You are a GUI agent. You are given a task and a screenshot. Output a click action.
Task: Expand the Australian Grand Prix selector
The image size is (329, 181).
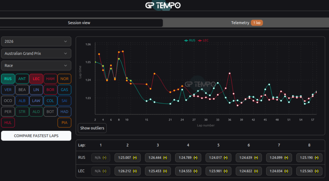click(36, 54)
